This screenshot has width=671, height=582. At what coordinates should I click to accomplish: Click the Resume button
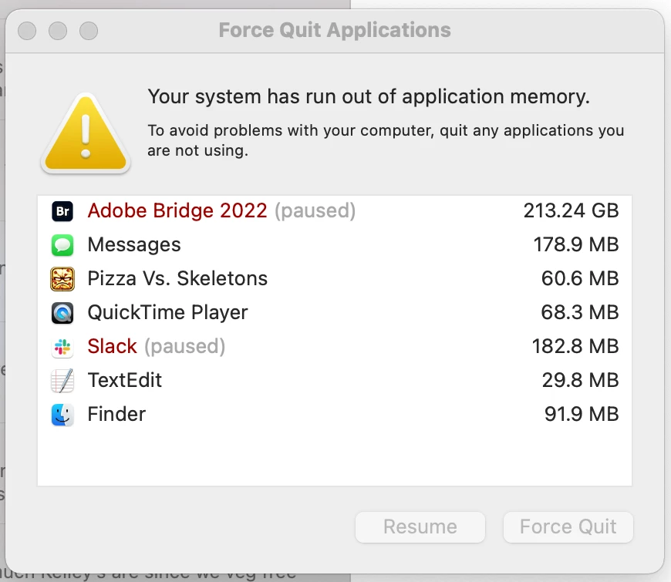(x=420, y=526)
